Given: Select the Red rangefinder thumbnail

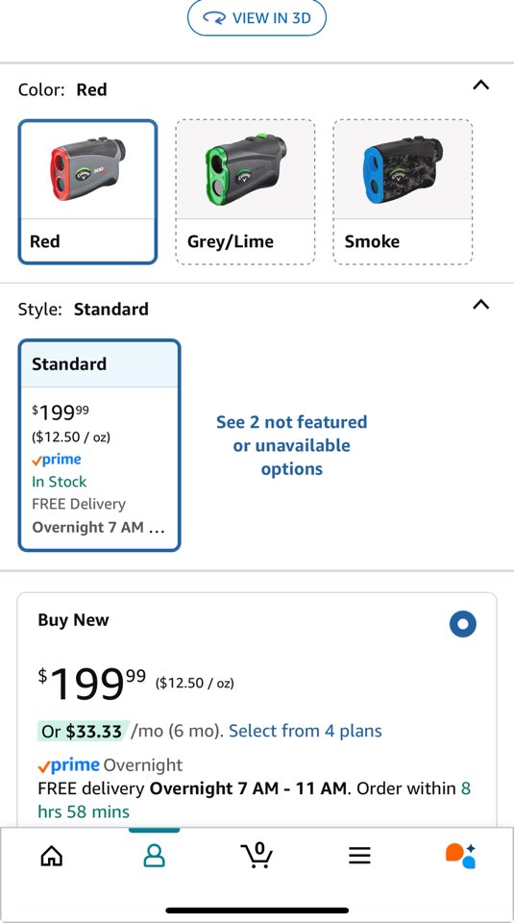Looking at the screenshot, I should tap(87, 192).
